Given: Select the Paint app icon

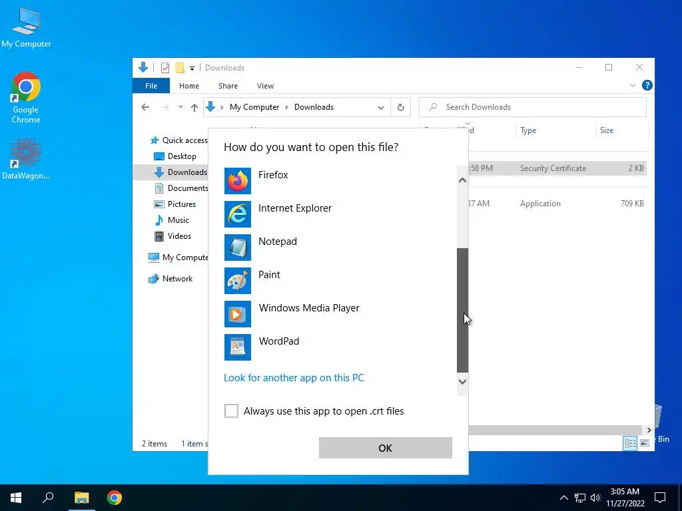Looking at the screenshot, I should click(238, 281).
